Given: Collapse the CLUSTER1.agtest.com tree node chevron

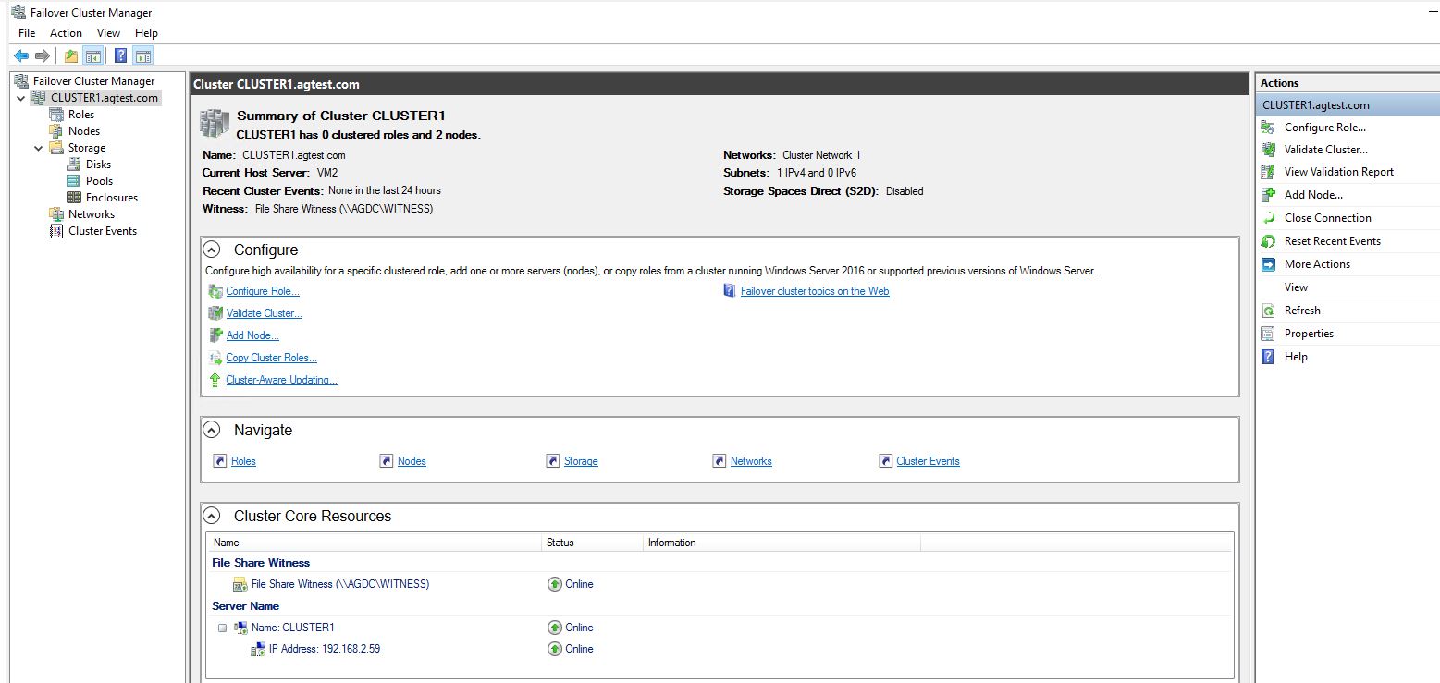Looking at the screenshot, I should (21, 98).
